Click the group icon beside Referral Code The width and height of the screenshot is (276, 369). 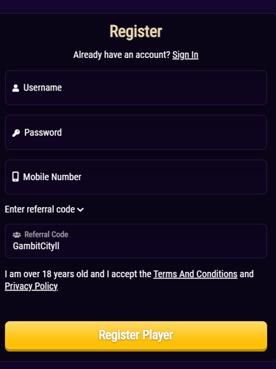[17, 234]
